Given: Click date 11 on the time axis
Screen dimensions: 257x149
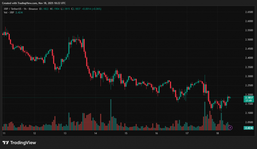Looking at the screenshot, I should point(4,133).
